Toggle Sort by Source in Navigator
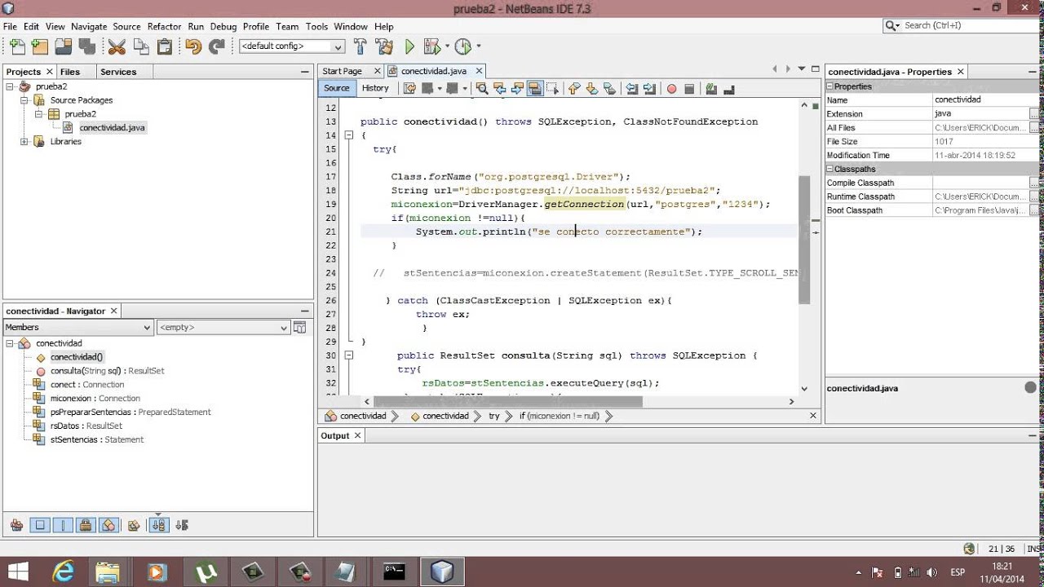 point(182,525)
